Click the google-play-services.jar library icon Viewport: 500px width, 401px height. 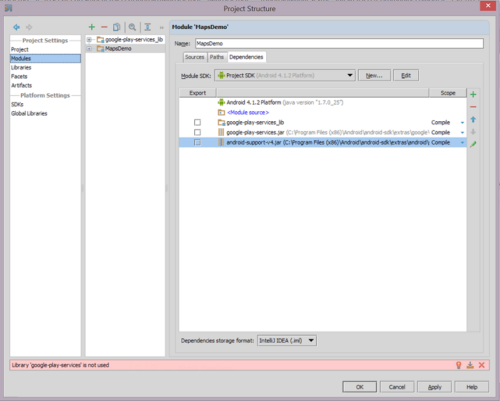[x=221, y=132]
